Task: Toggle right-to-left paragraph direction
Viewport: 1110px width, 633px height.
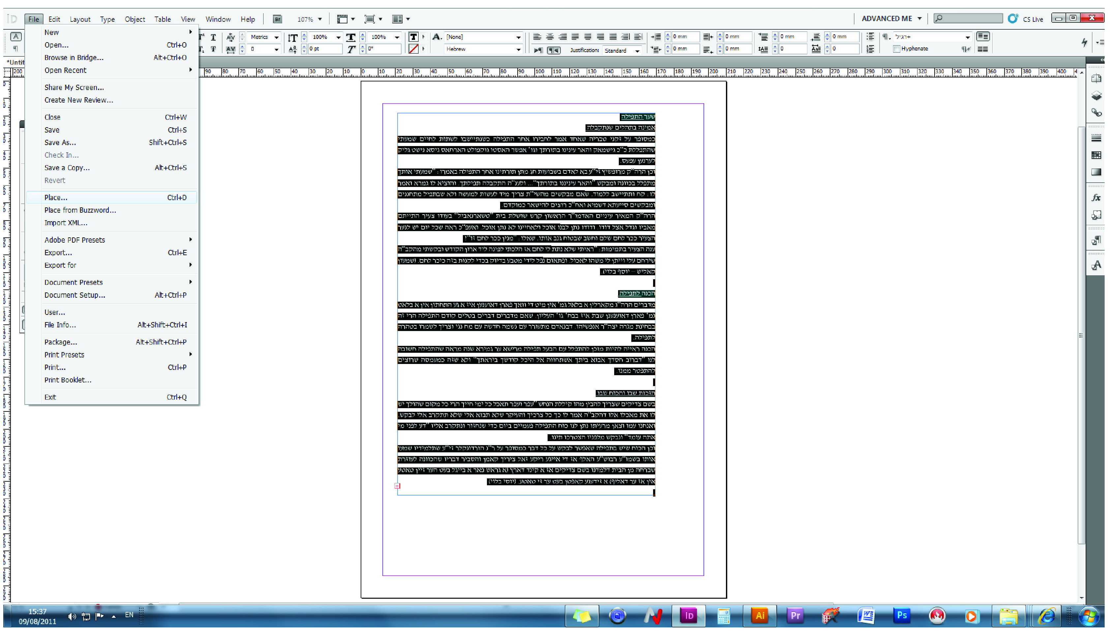Action: point(553,50)
